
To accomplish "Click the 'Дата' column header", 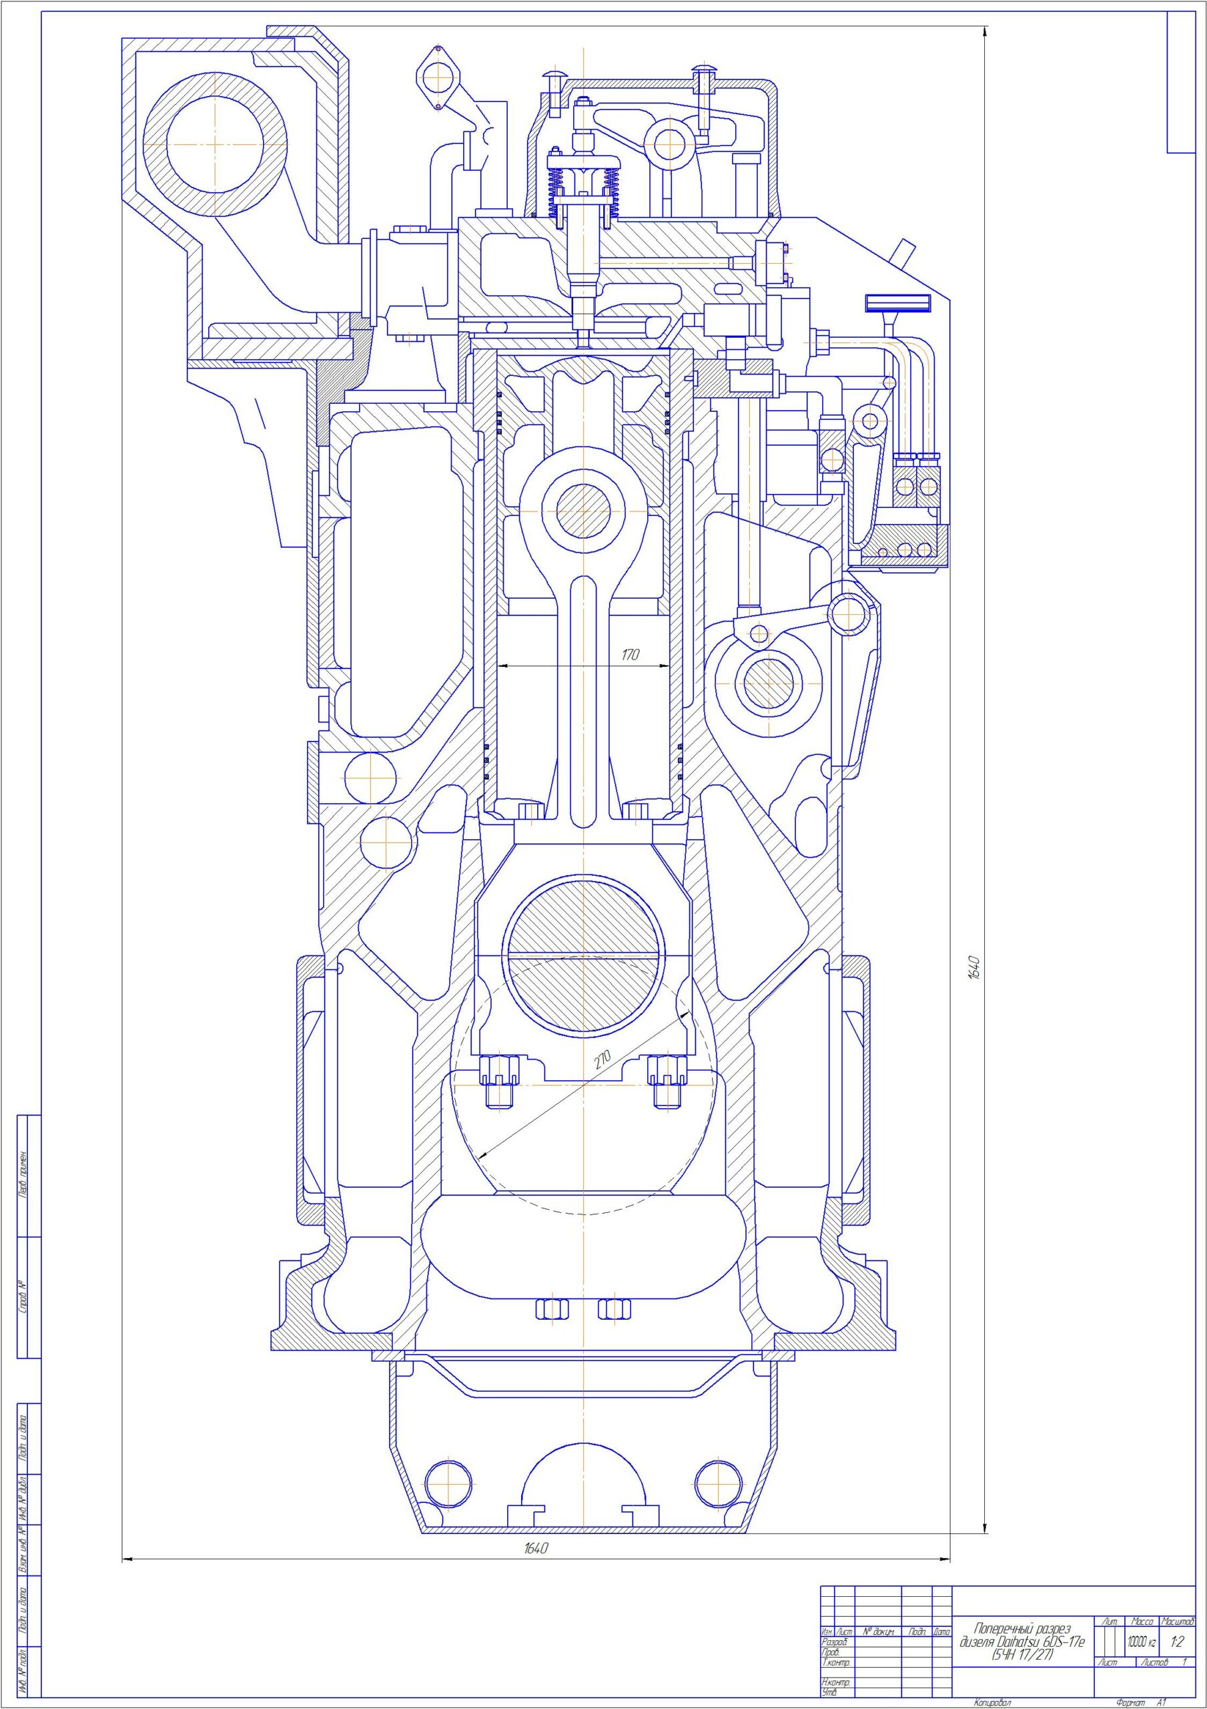I will 943,1632.
